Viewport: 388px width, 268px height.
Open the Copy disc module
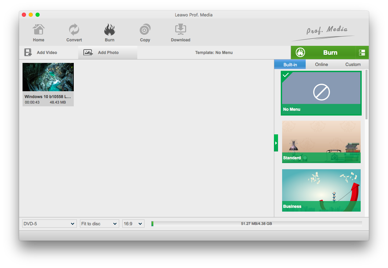pos(145,30)
